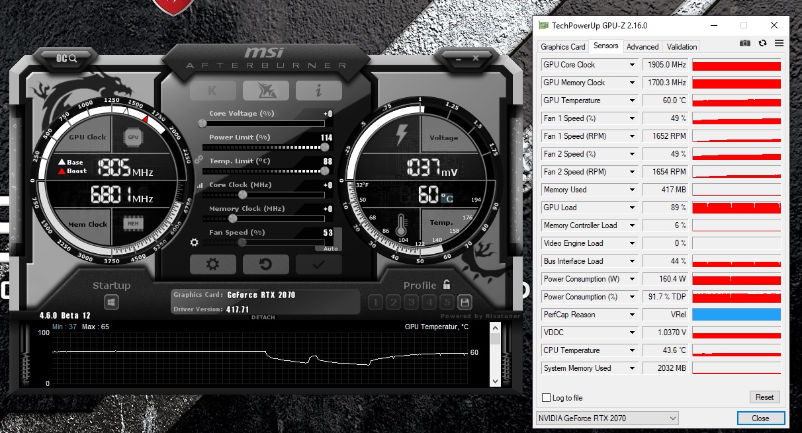The height and width of the screenshot is (433, 802).
Task: Click the Windows Startup icon
Action: pos(111,302)
